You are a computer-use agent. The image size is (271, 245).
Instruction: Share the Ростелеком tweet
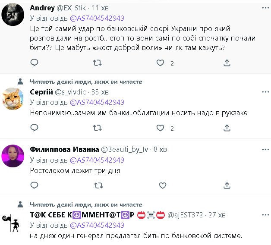[227, 185]
